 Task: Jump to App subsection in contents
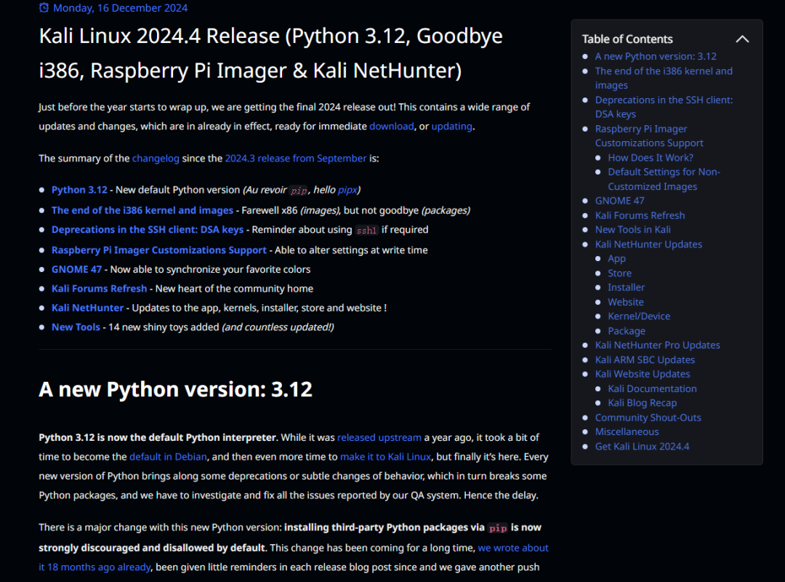tap(616, 259)
